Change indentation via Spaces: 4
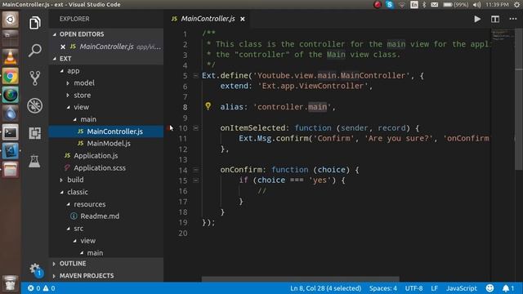The image size is (523, 294). click(383, 288)
